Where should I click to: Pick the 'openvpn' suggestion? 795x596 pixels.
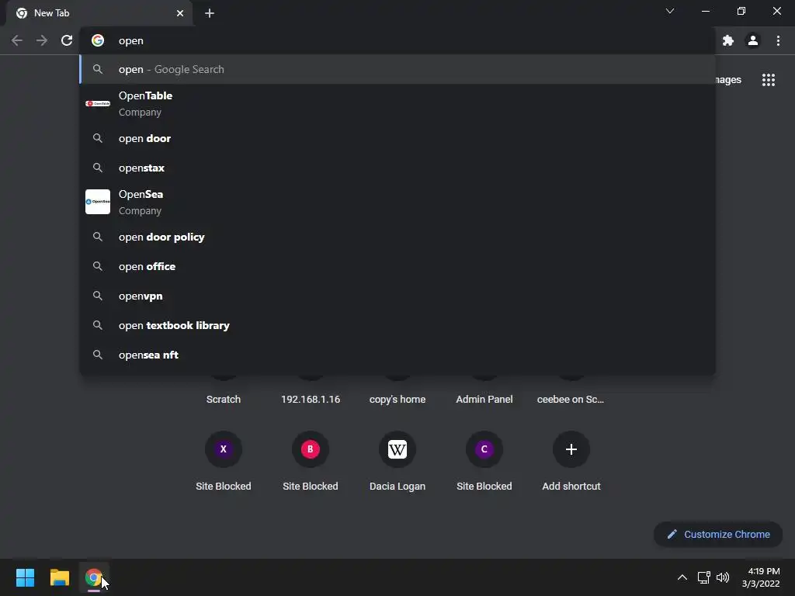(x=397, y=296)
